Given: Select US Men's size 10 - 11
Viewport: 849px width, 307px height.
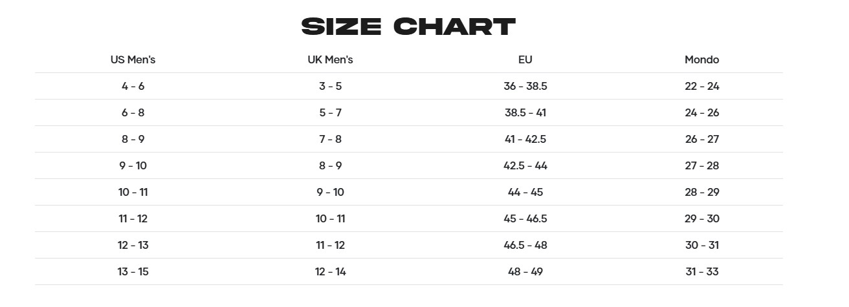Looking at the screenshot, I should (x=133, y=192).
